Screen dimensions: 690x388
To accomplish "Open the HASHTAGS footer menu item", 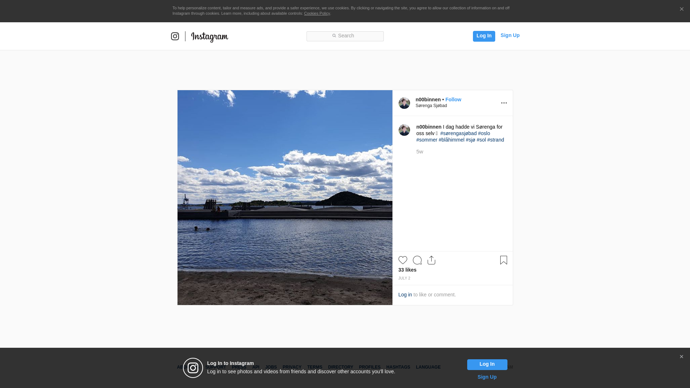I will point(398,367).
